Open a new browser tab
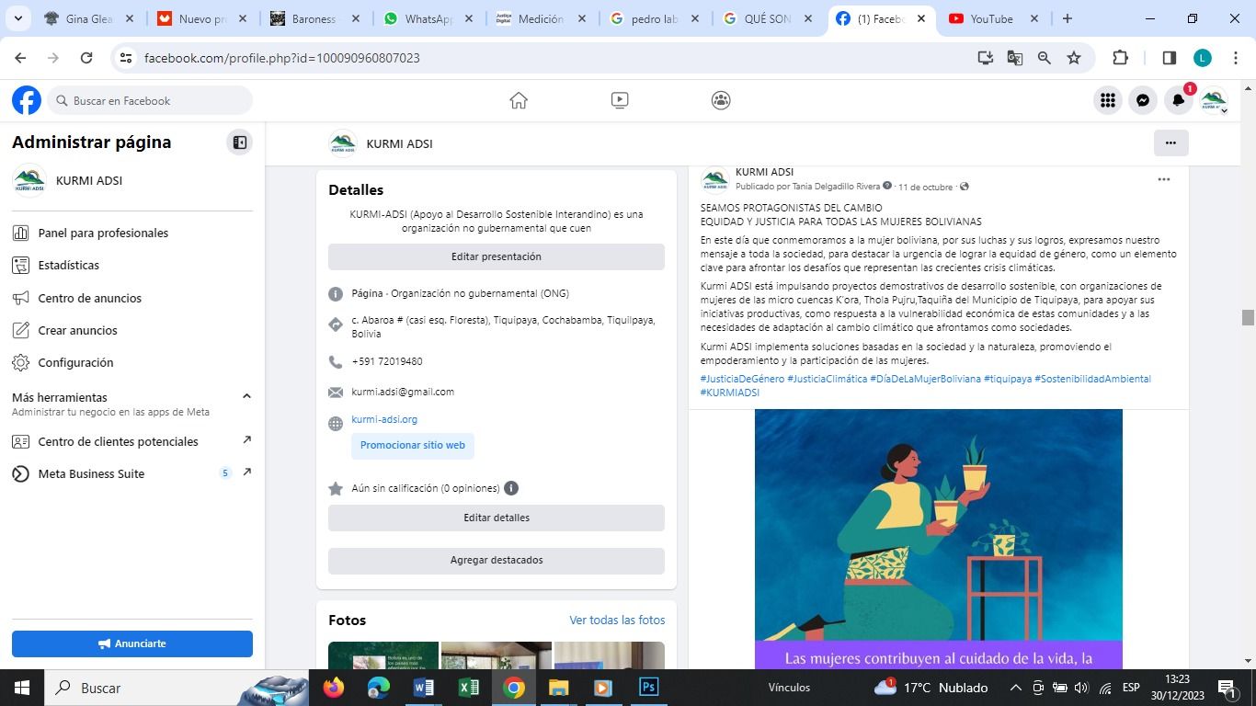 click(1068, 18)
